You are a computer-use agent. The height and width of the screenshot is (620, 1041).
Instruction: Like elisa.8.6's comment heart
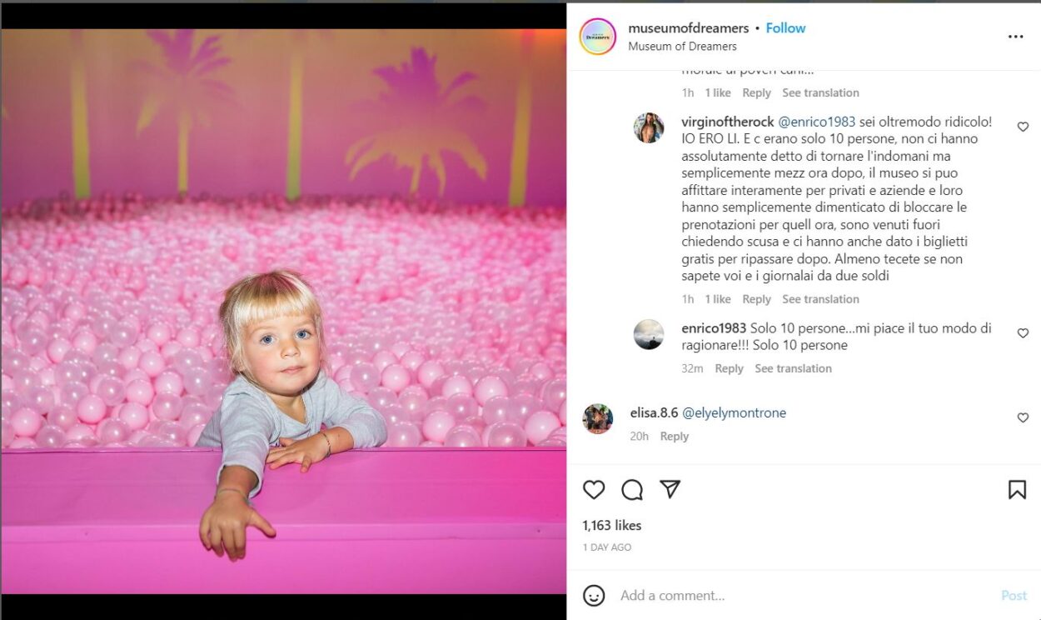pyautogui.click(x=1023, y=417)
